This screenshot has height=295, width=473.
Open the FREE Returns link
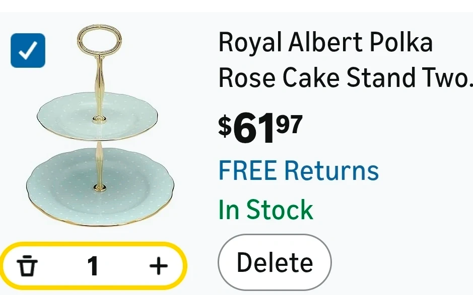[299, 170]
